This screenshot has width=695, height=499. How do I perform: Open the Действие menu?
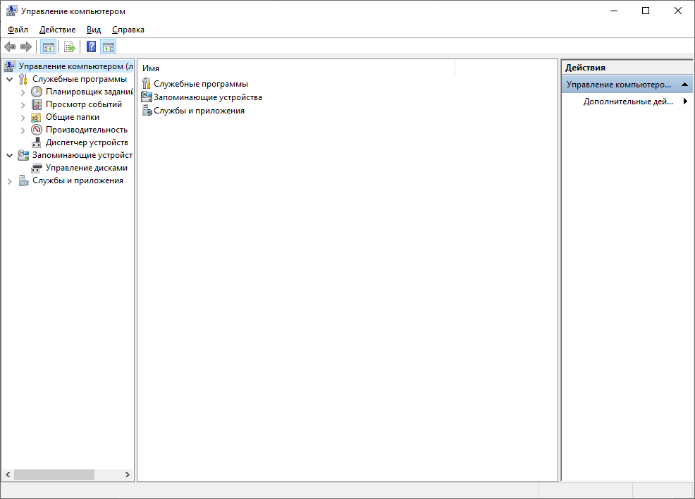[x=57, y=29]
